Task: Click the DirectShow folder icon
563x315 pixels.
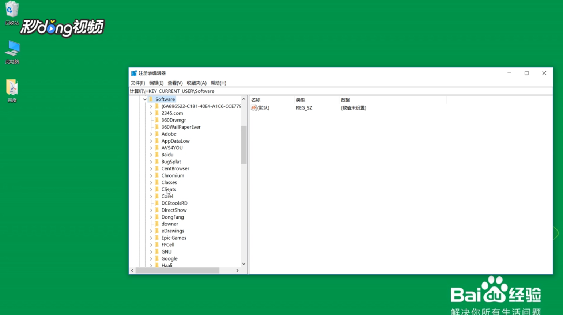Action: [x=157, y=210]
